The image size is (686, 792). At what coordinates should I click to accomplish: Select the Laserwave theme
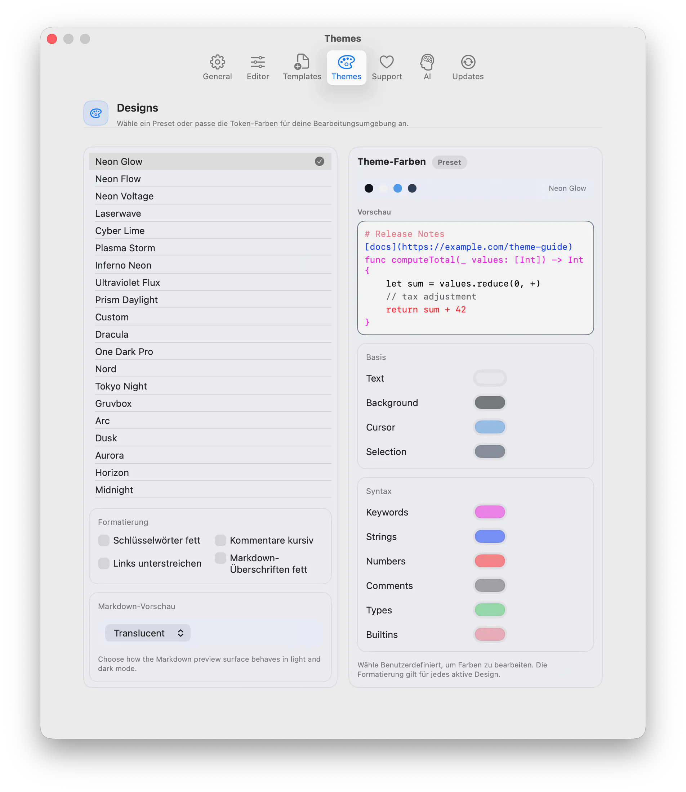click(210, 213)
